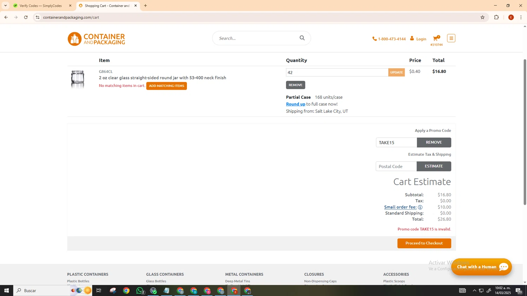Open Plastic Scoops footer link

point(394,281)
